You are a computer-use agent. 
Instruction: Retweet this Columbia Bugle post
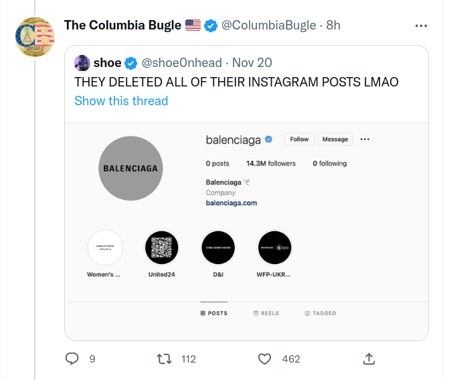tap(164, 359)
